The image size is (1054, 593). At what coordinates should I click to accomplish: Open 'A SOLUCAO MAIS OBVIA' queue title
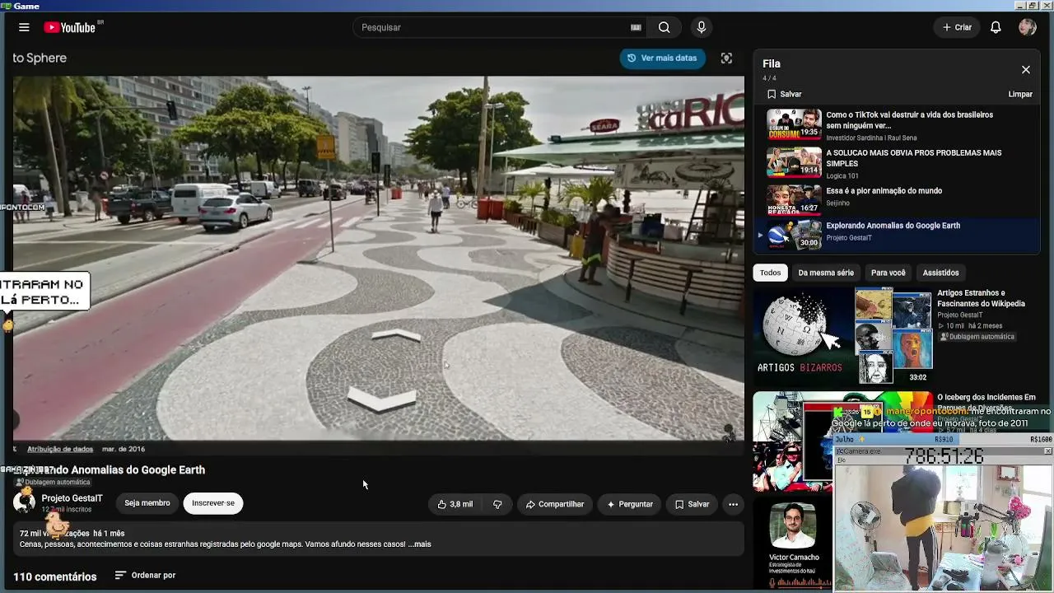[x=913, y=158]
